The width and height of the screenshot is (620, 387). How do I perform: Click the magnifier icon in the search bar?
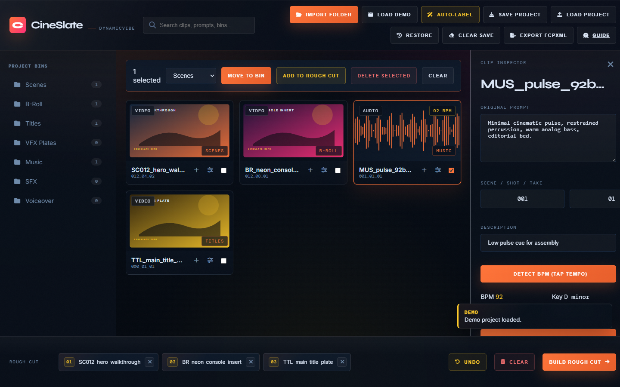(x=152, y=25)
